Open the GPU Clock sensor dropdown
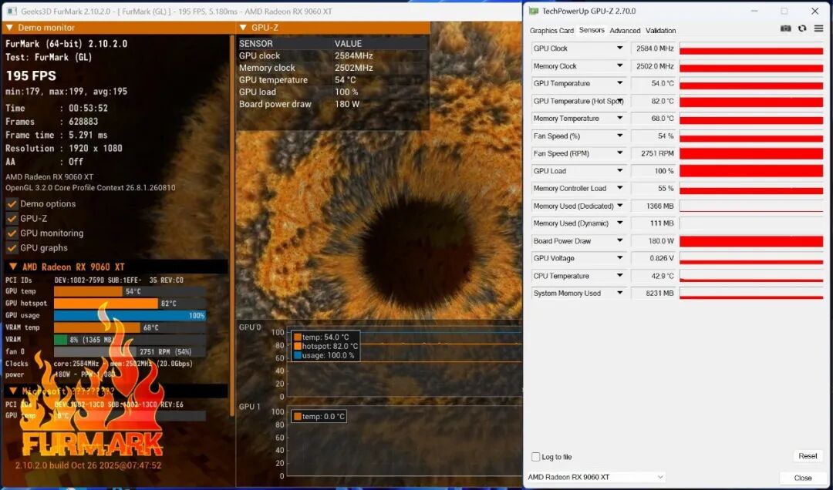This screenshot has height=490, width=833. (619, 49)
